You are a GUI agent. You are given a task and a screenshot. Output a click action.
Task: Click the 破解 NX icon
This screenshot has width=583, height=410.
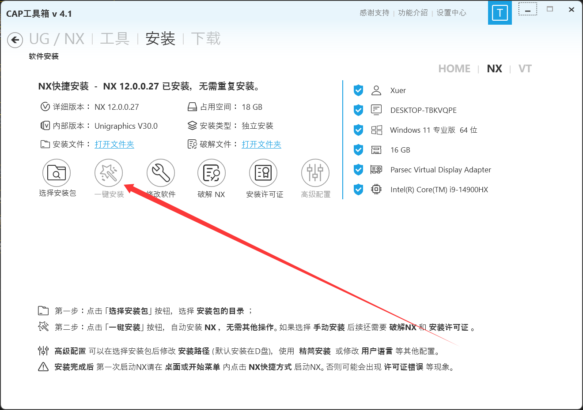click(212, 173)
